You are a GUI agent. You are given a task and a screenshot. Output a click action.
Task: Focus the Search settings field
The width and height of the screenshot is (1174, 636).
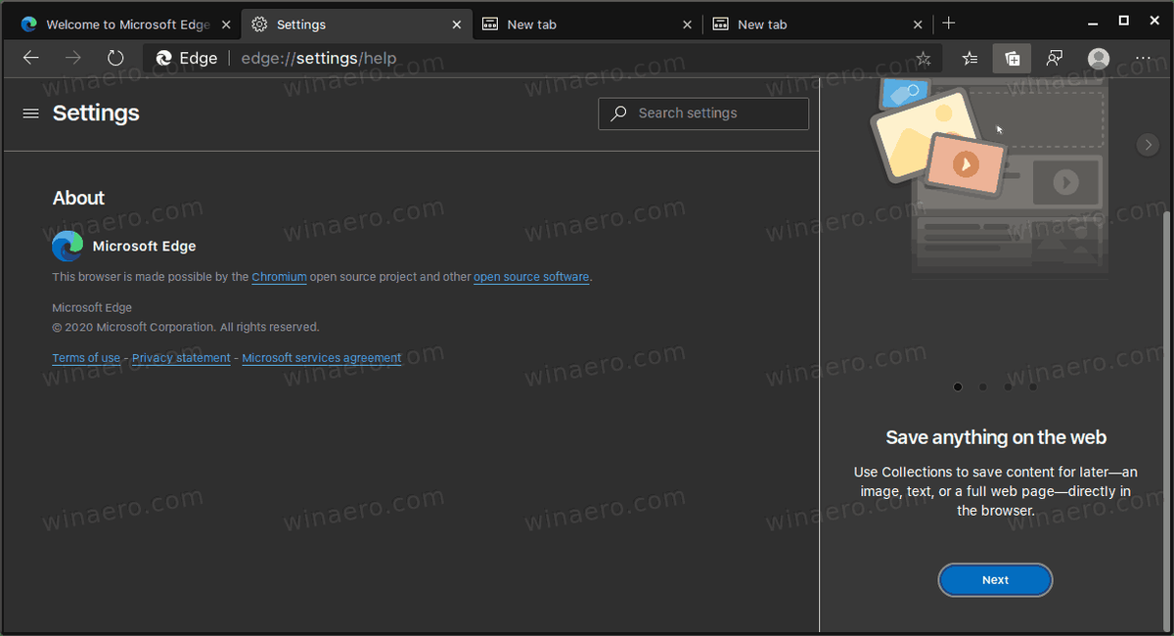click(703, 114)
